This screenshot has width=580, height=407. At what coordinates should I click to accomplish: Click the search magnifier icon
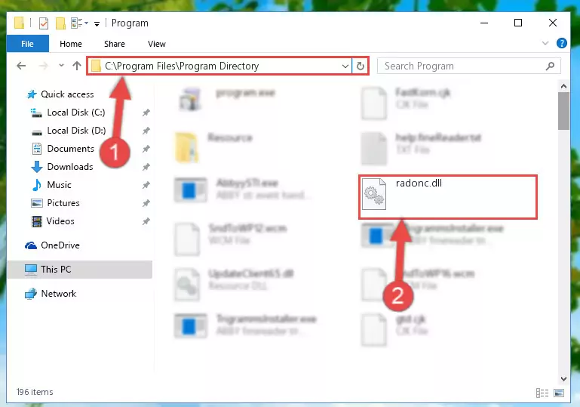click(550, 66)
